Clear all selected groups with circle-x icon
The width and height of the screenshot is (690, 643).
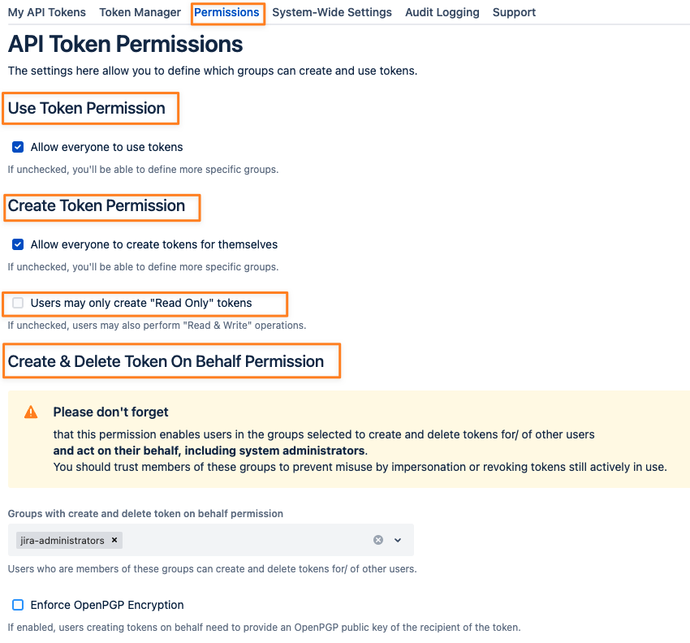(378, 540)
